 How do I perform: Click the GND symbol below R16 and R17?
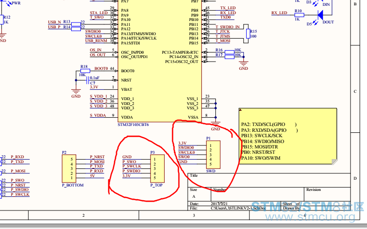[243, 65]
